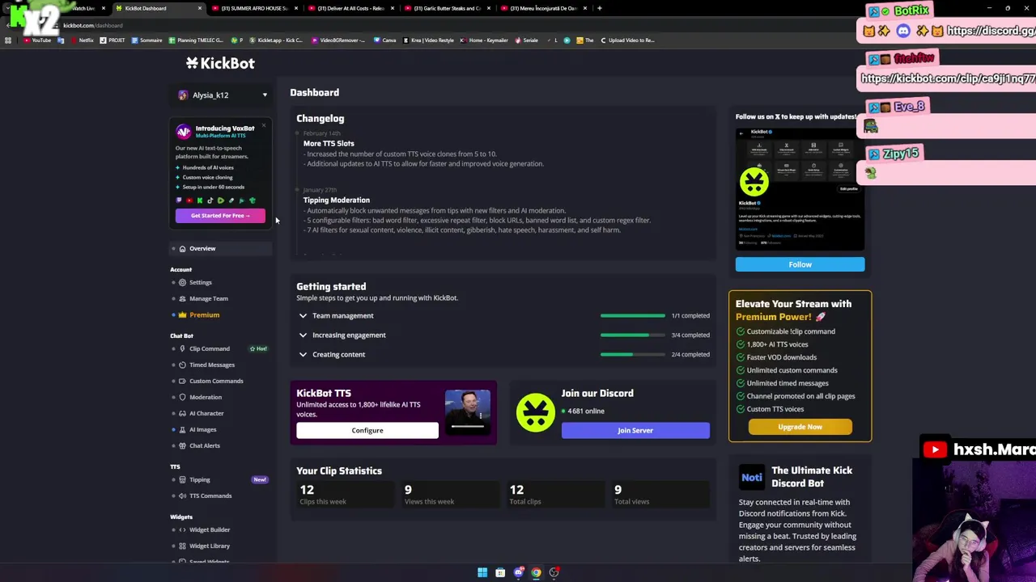Click the Widget Library grid icon
Image resolution: width=1036 pixels, height=582 pixels.
pos(182,546)
